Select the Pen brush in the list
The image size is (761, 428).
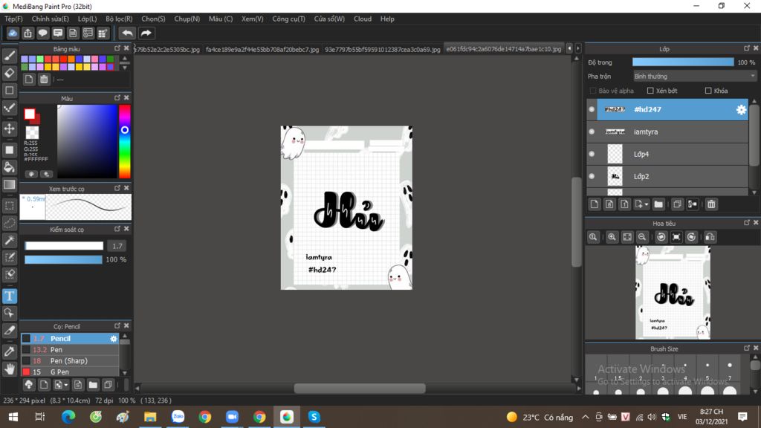[x=70, y=349]
